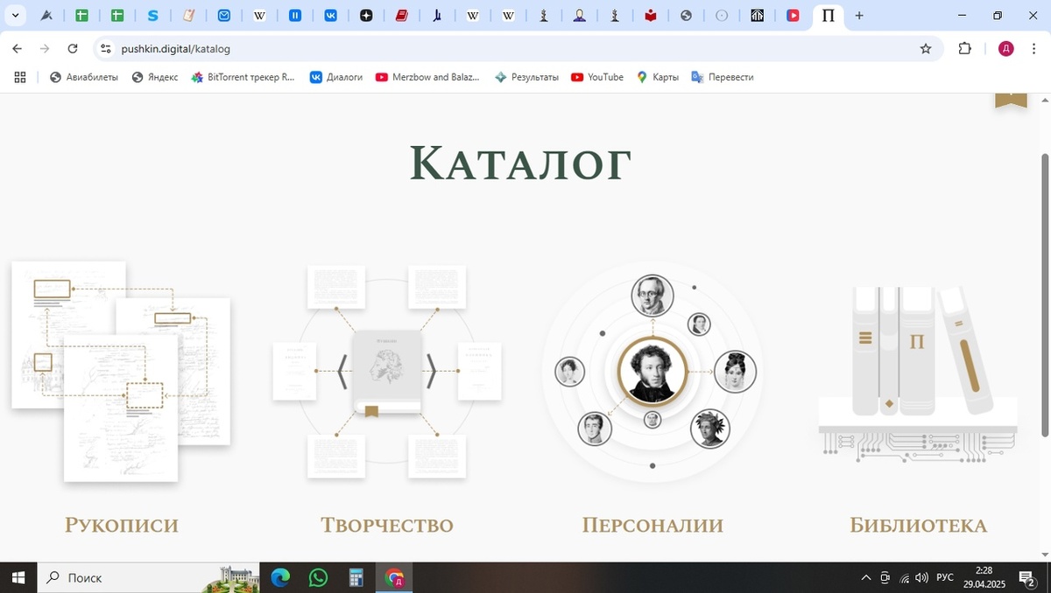
Task: Open Chrome's three-dot menu
Action: pos(1033,49)
